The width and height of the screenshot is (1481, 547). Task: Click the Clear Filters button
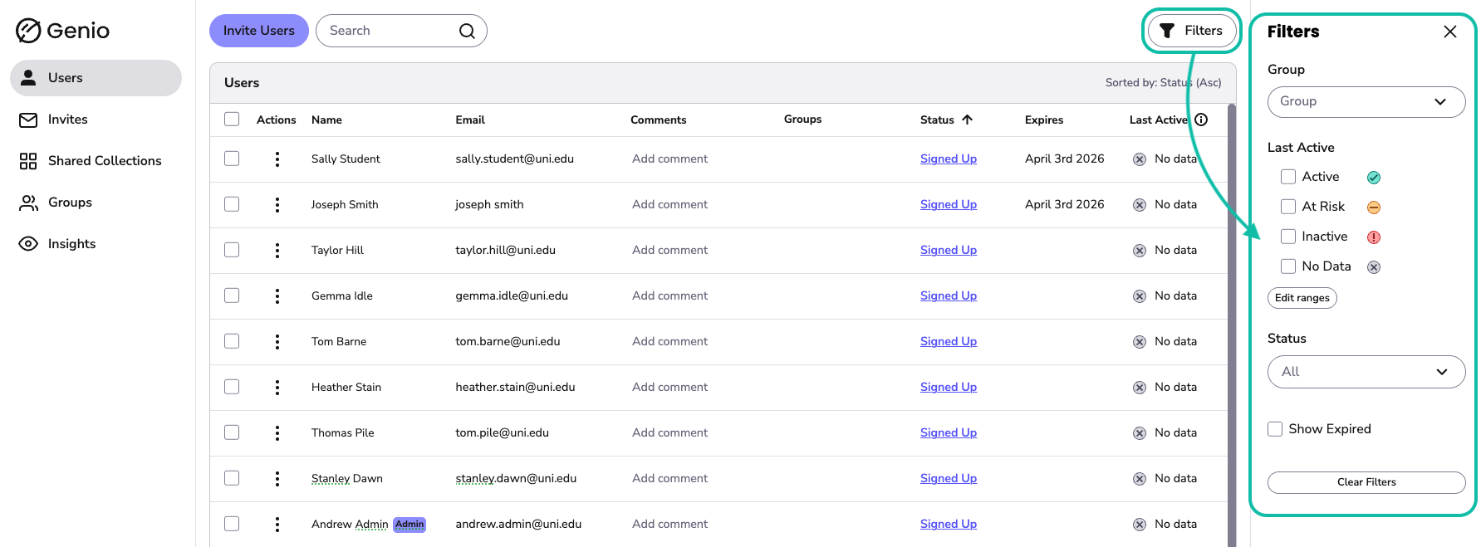(1366, 482)
